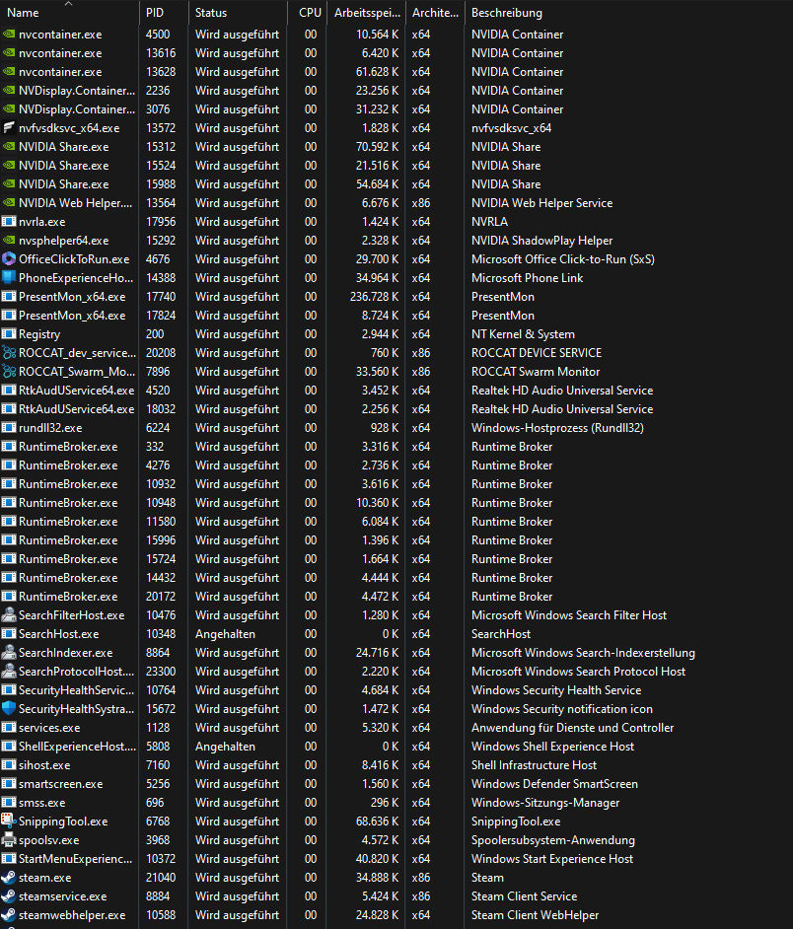Click the services.exe process icon
Image resolution: width=793 pixels, height=929 pixels.
tap(8, 728)
